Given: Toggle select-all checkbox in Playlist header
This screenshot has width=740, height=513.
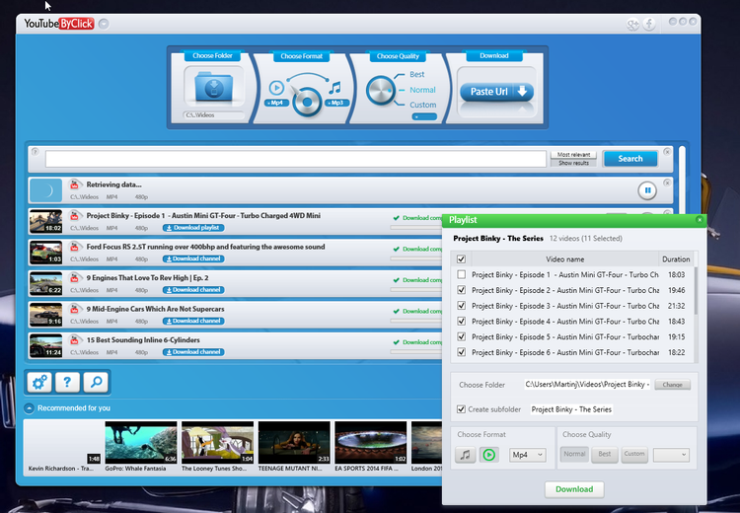Looking at the screenshot, I should coord(461,259).
